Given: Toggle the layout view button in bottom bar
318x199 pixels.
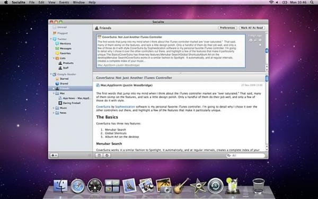Looking at the screenshot, I should coord(99,155).
